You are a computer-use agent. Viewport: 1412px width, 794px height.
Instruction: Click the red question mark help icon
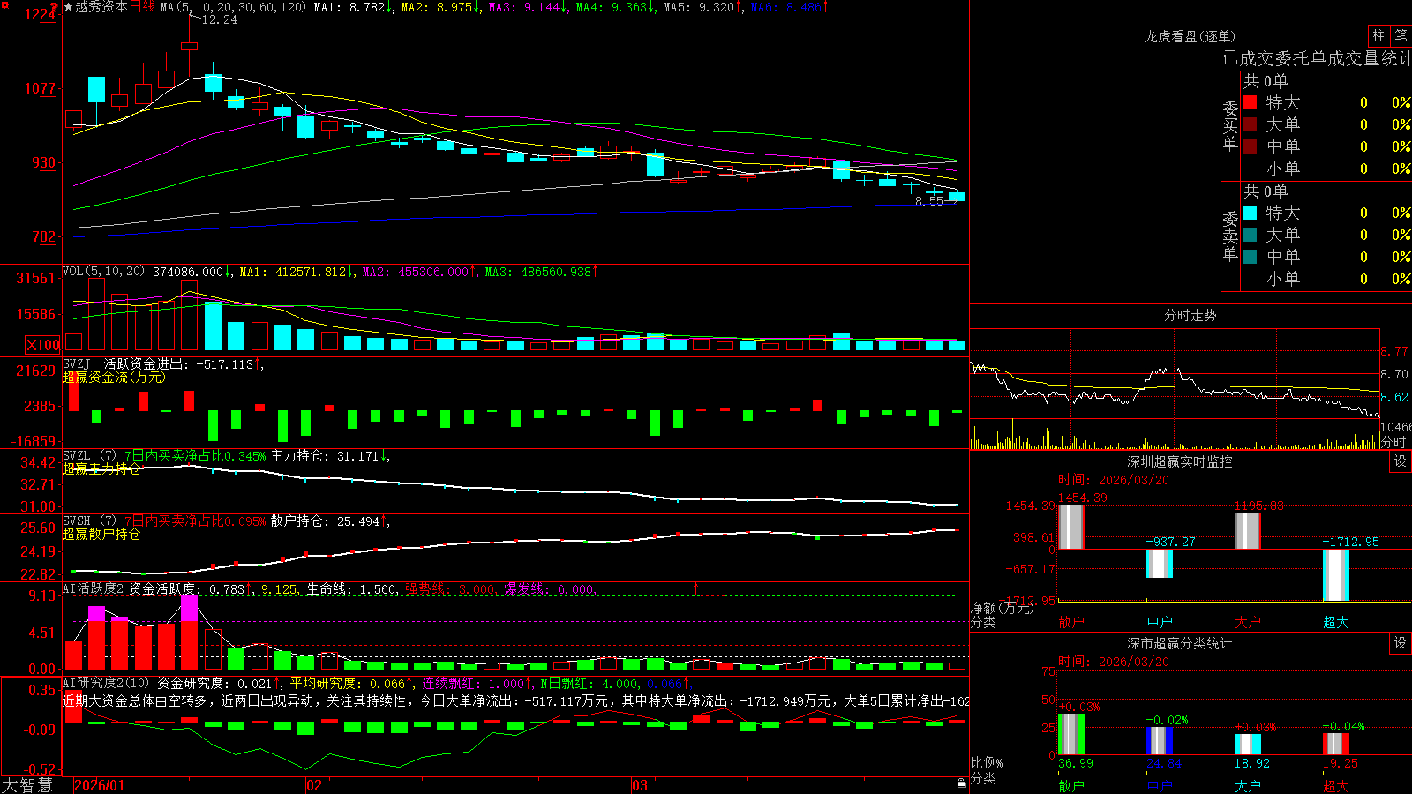tap(55, 7)
